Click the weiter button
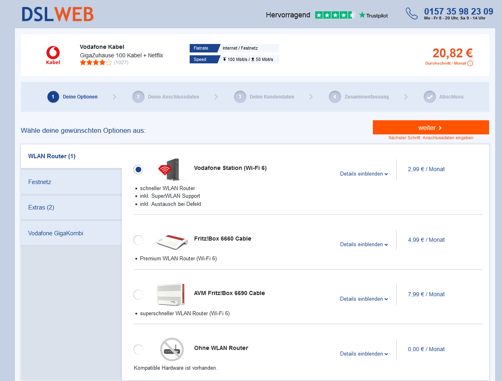 point(430,127)
